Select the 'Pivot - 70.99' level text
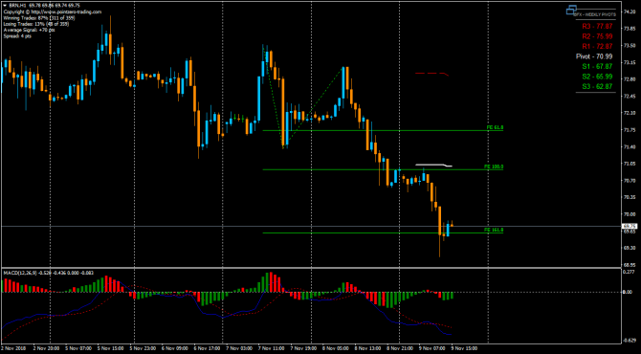The width and height of the screenshot is (641, 354). click(594, 56)
